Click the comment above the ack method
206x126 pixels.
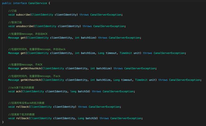point(21,88)
